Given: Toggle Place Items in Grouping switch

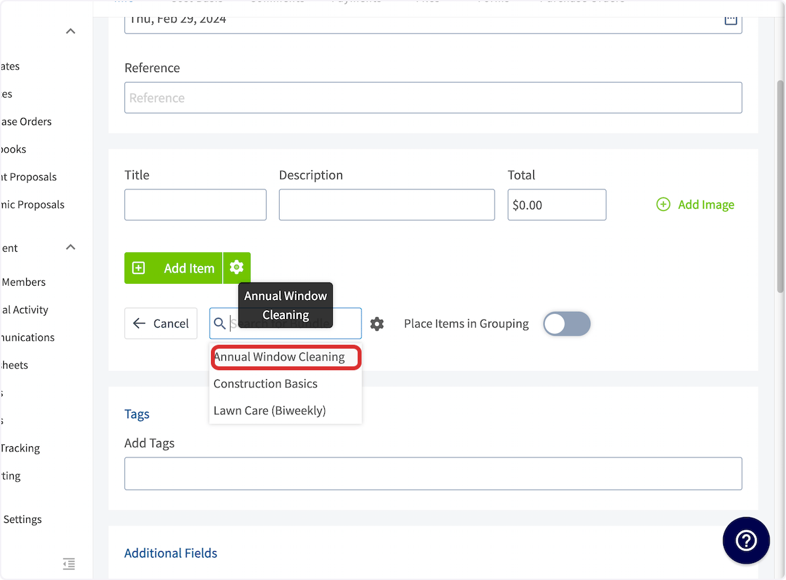Looking at the screenshot, I should [x=567, y=324].
